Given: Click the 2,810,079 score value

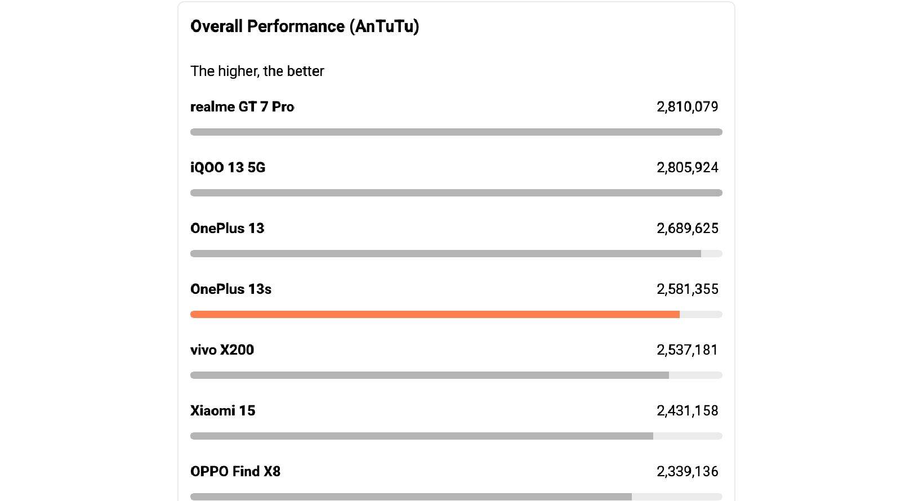Looking at the screenshot, I should point(687,107).
